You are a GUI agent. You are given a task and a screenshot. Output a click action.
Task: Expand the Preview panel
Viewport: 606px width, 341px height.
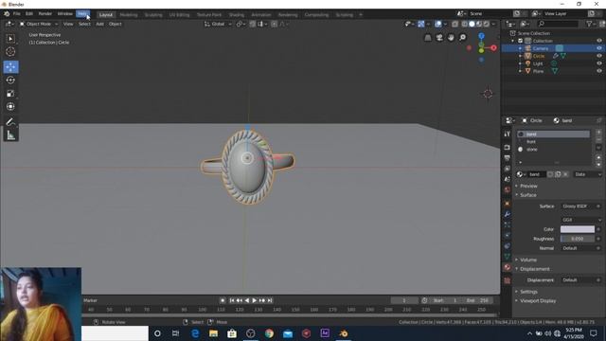tap(528, 186)
